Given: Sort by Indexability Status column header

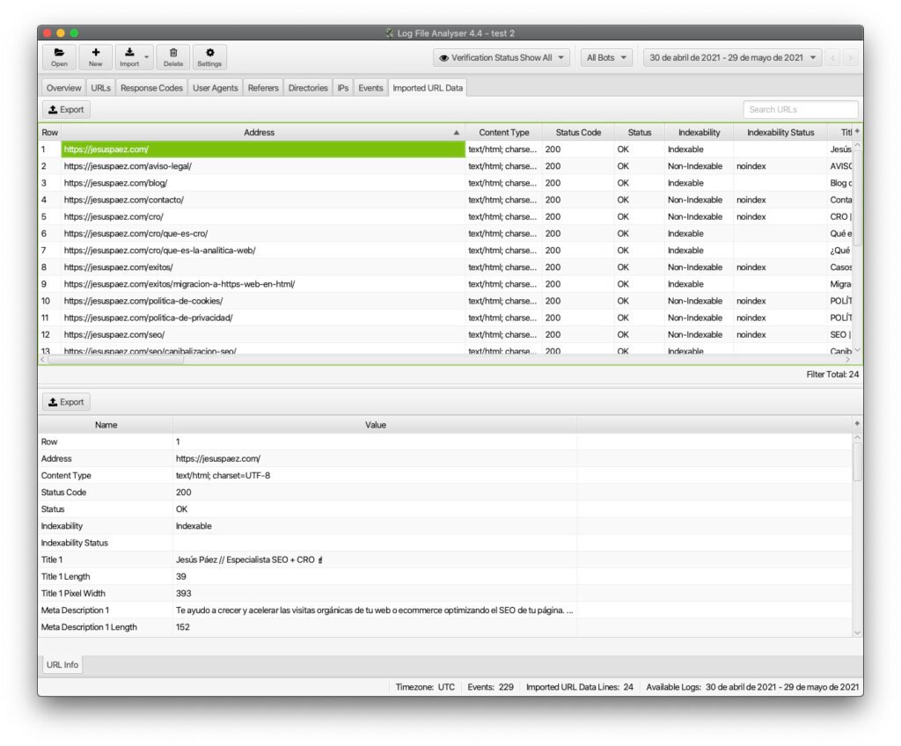Looking at the screenshot, I should coord(780,132).
